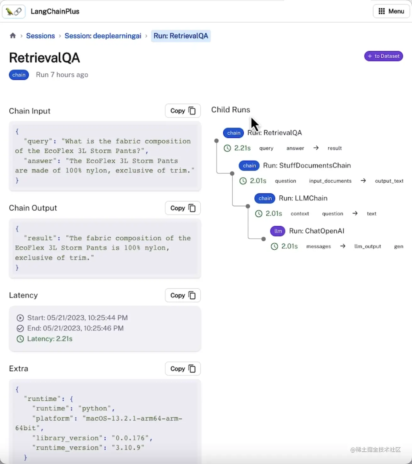The height and width of the screenshot is (464, 412).
Task: Open the Menu grid button
Action: pyautogui.click(x=391, y=11)
